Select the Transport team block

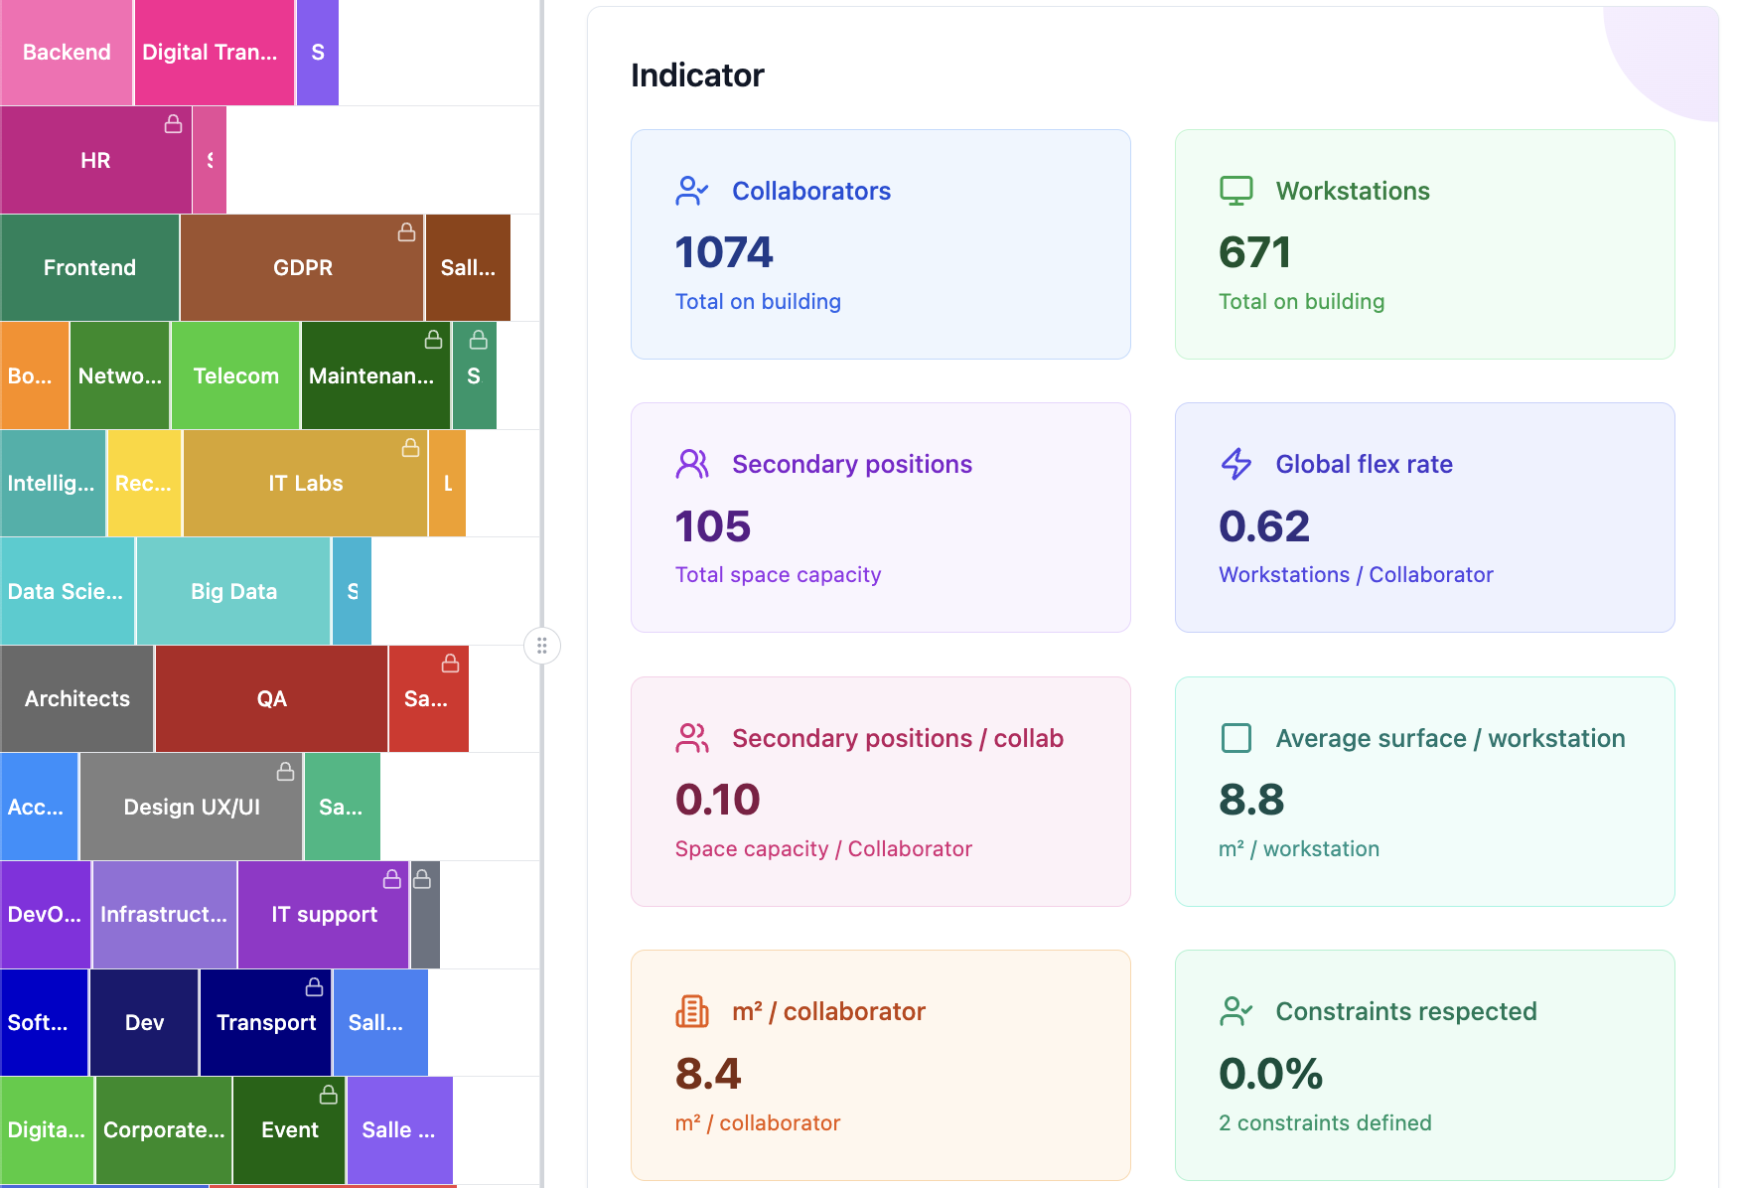(x=265, y=1022)
